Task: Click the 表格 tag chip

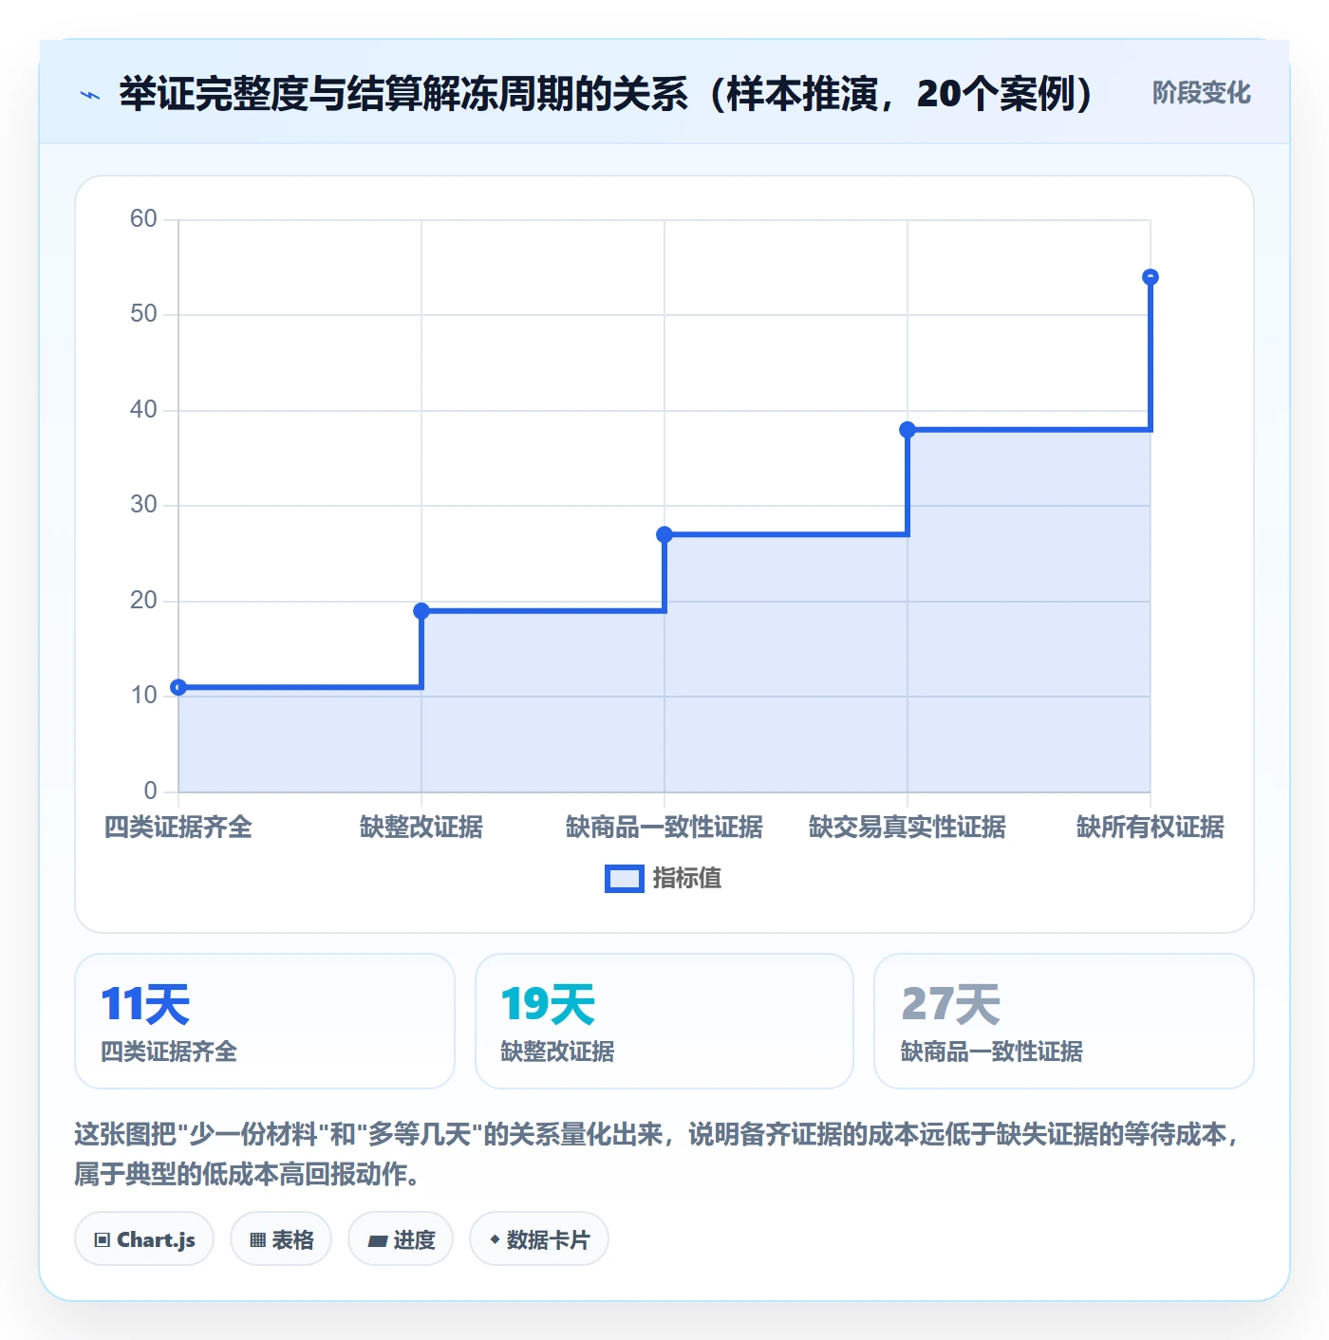Action: pos(281,1239)
